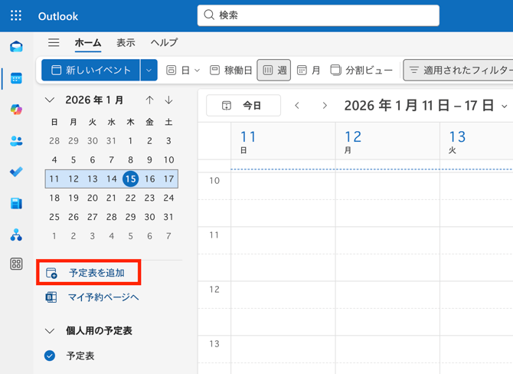Viewport: 513px width, 374px height.
Task: Go to next month with down arrow
Action: [x=168, y=100]
